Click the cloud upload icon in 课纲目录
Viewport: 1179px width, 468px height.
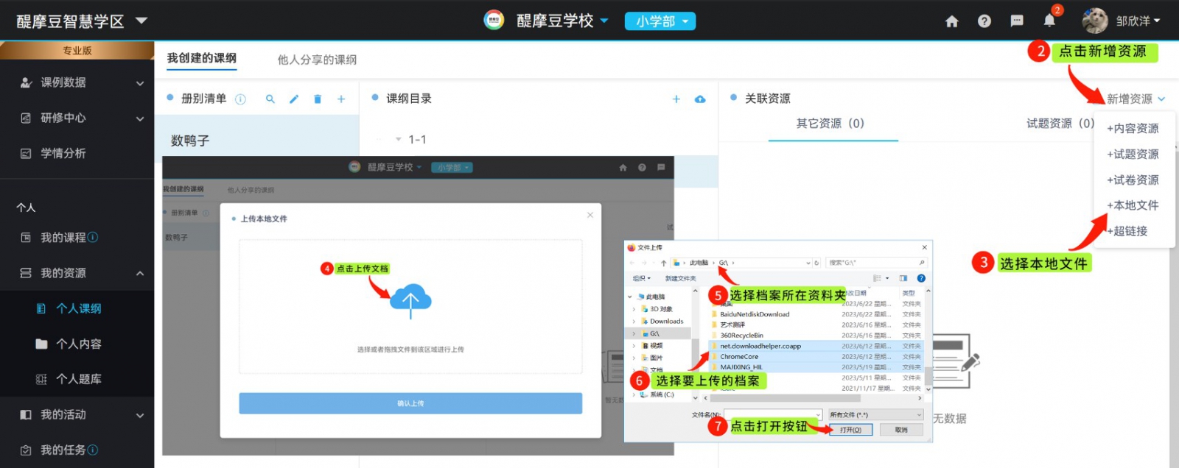click(700, 99)
